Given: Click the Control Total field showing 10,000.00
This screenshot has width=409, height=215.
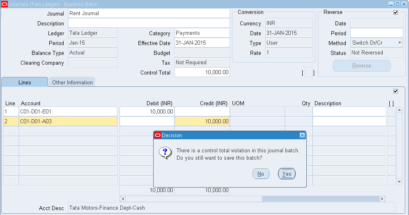Looking at the screenshot, I should [202, 72].
